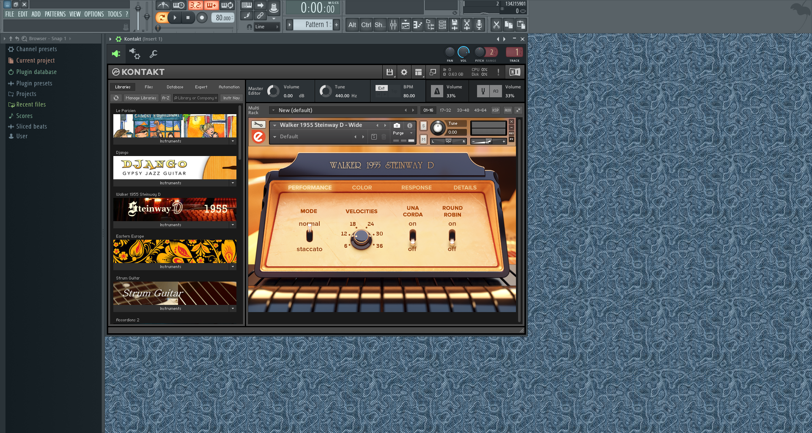Click the scissors cut icon in toolbar

coord(497,25)
